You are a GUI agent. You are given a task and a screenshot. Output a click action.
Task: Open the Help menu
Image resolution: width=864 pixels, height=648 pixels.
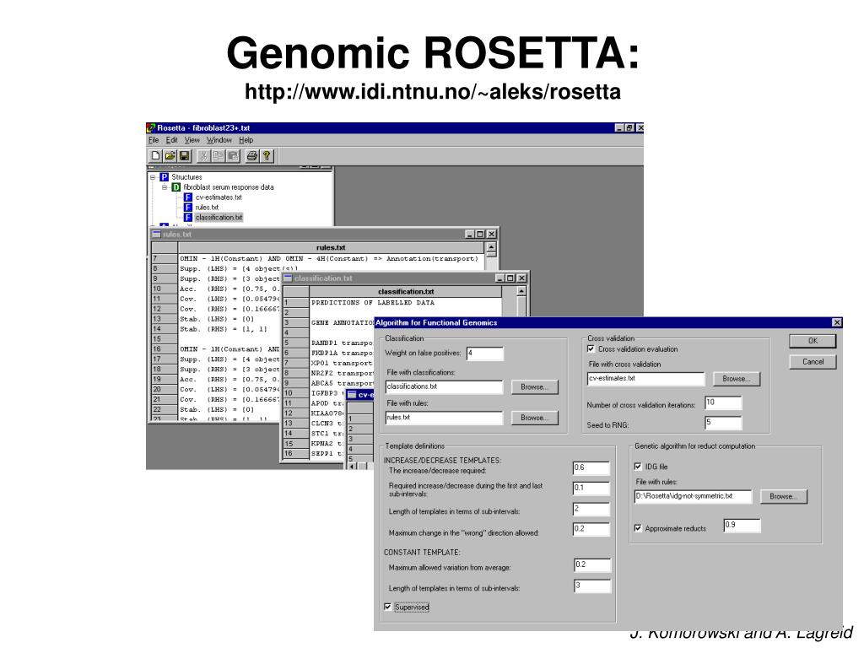[246, 140]
